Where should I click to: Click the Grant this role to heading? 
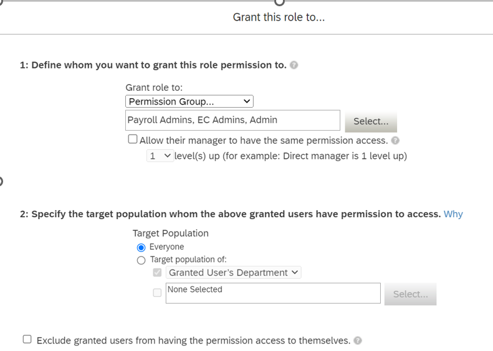click(279, 17)
